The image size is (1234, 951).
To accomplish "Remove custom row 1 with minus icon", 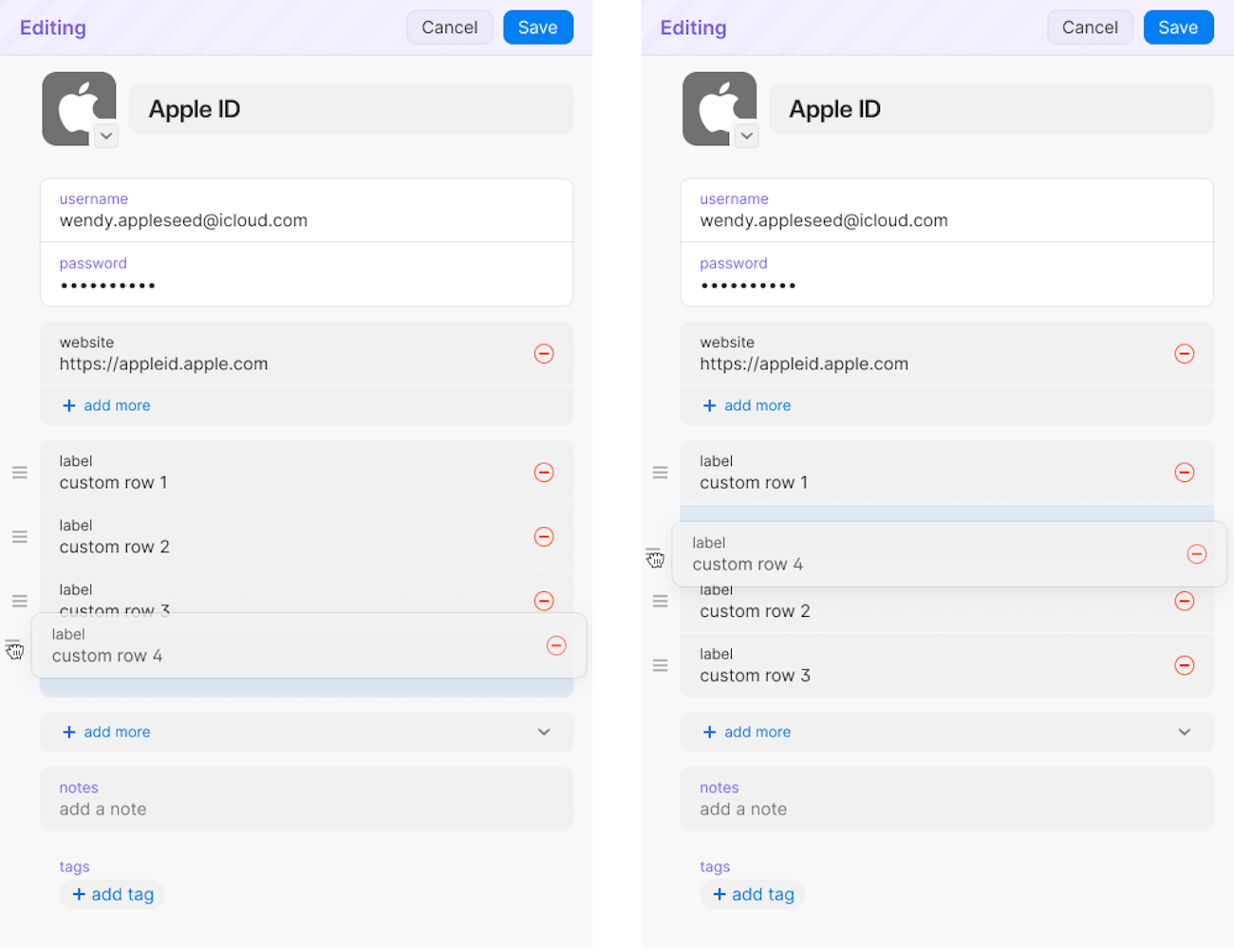I will 544,472.
